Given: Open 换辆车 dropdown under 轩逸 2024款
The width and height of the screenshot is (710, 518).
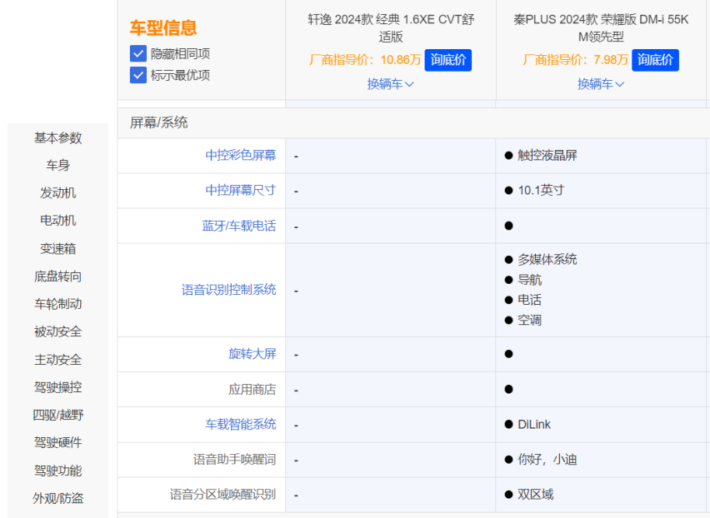Looking at the screenshot, I should coord(390,84).
